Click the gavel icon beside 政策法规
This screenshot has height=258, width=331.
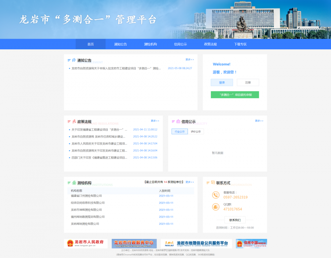74,121
